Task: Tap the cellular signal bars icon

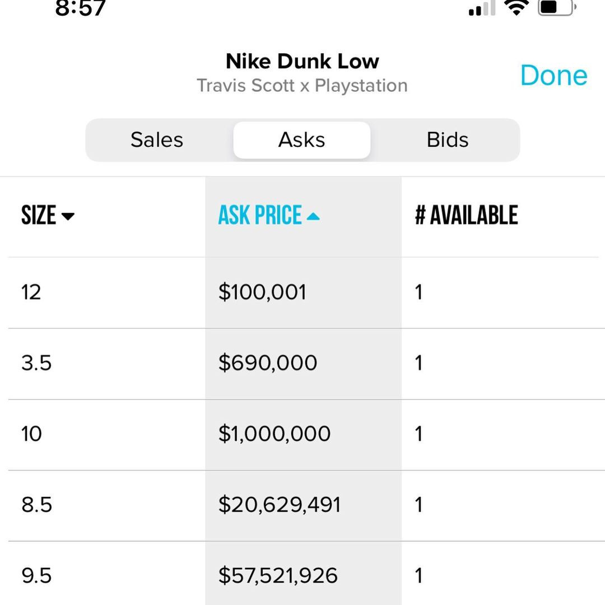Action: 482,8
